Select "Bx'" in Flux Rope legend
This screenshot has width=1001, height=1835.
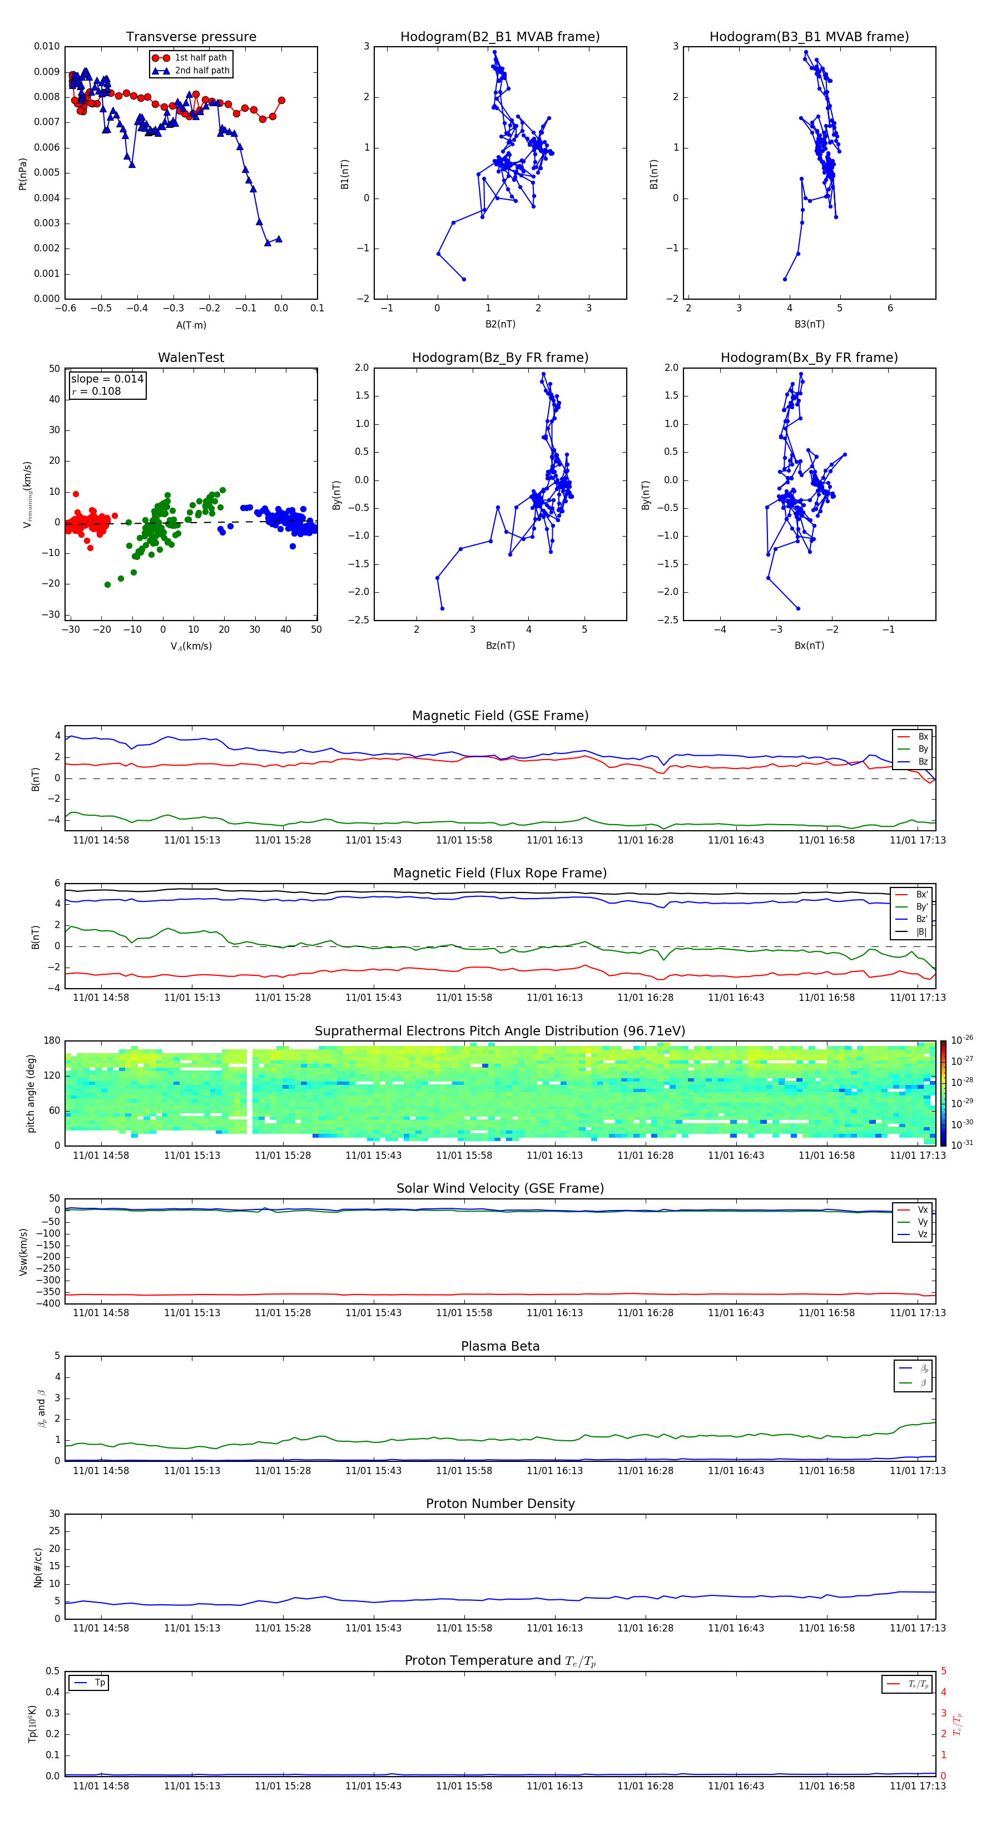(x=911, y=895)
